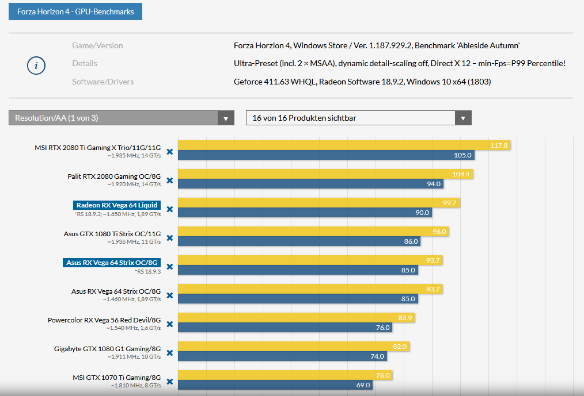Click the Forza Horzion 4 Windows Store version text

[x=377, y=45]
